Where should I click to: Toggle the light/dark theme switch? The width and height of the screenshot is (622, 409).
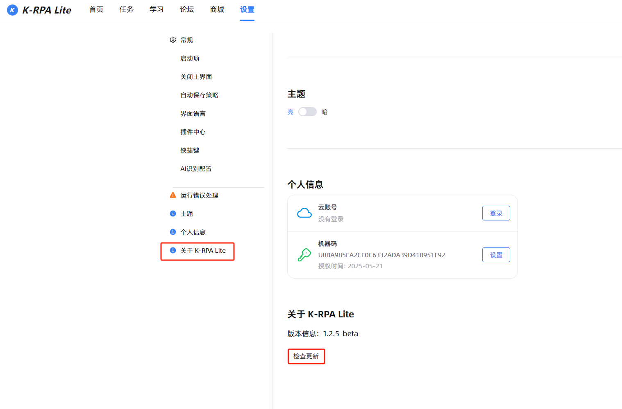click(307, 112)
